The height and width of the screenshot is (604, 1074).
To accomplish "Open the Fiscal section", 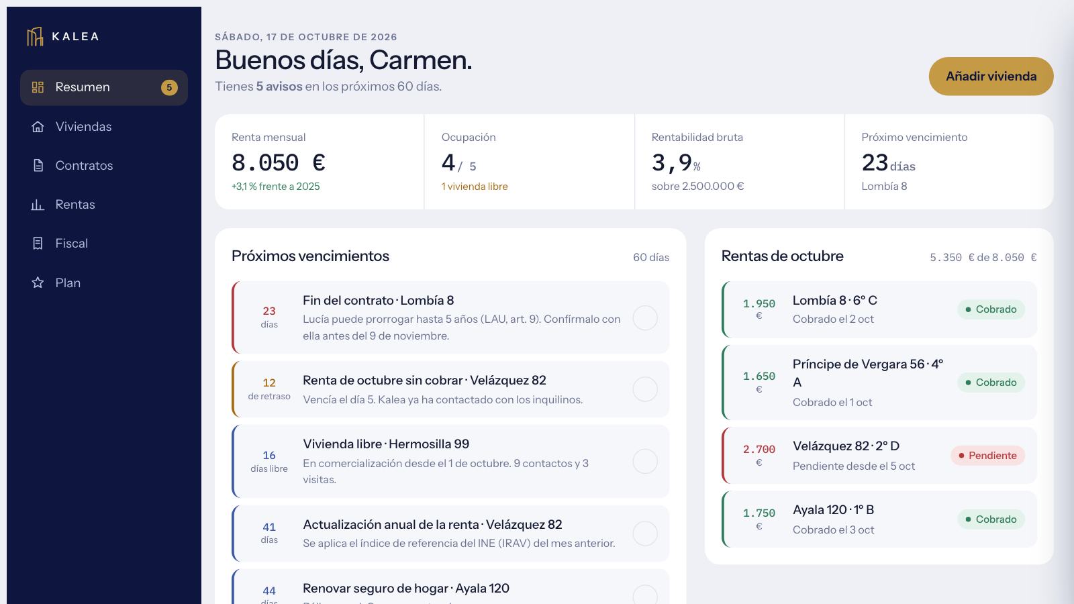I will click(104, 244).
